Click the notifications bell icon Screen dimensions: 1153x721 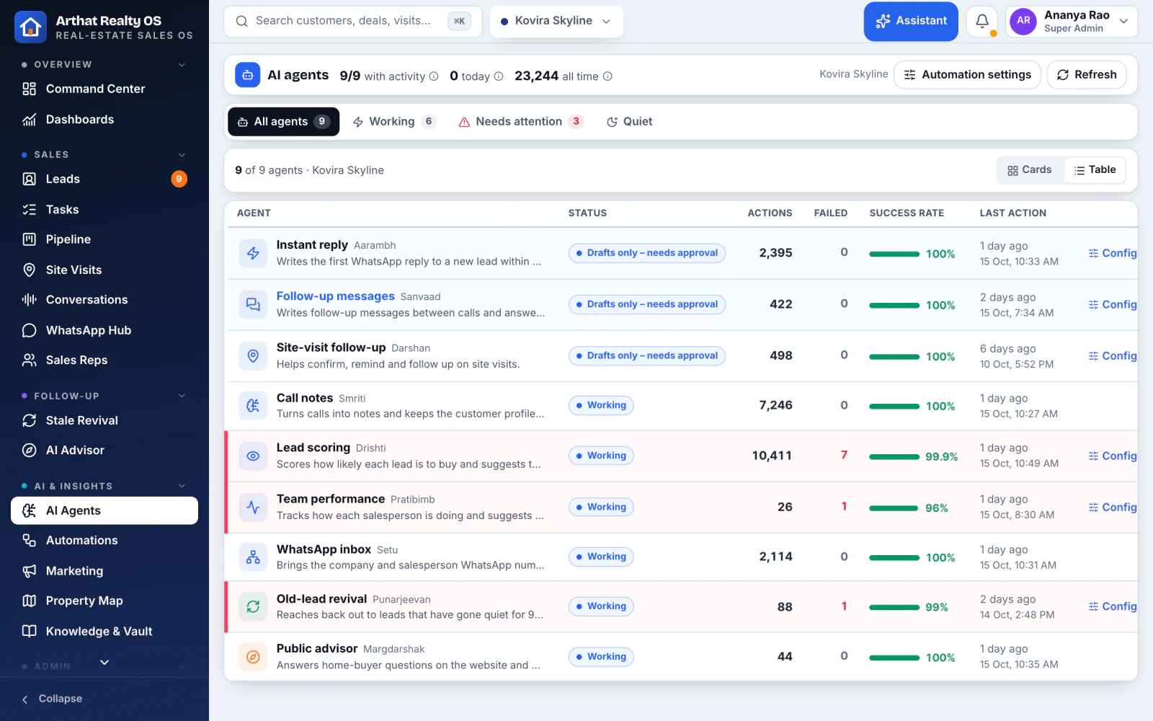981,22
